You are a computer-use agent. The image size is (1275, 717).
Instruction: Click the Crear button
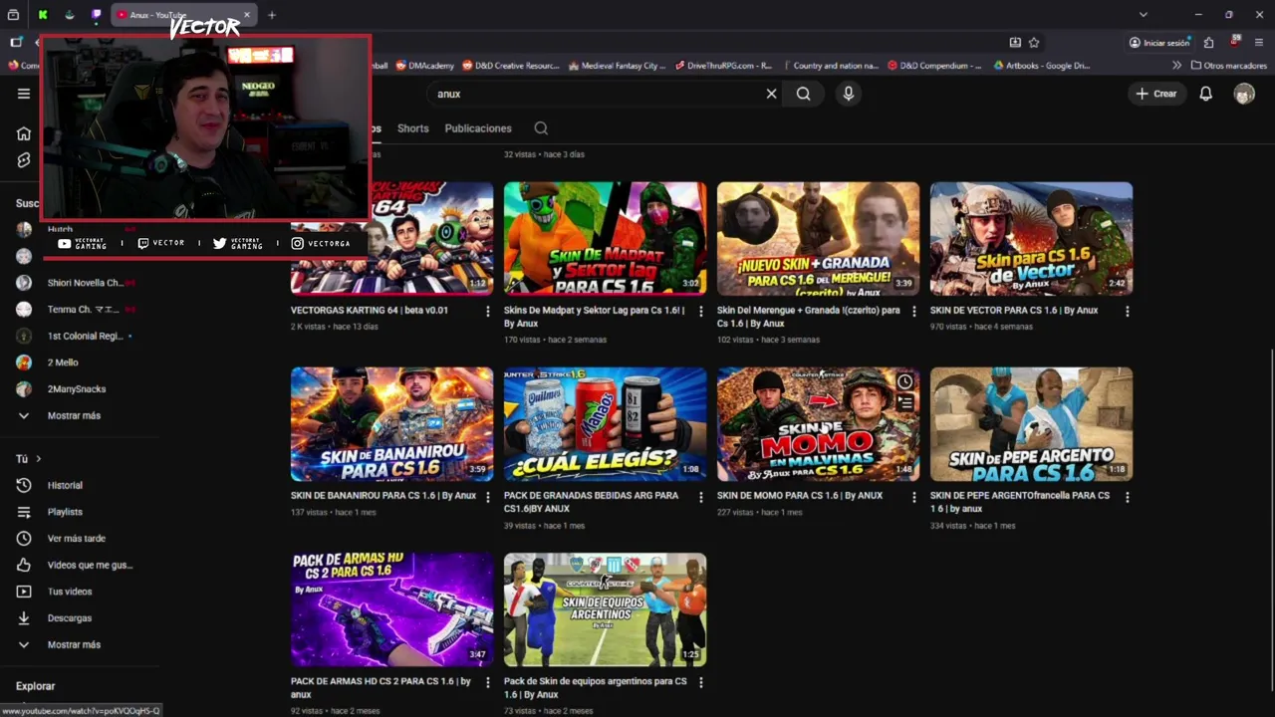[1156, 94]
